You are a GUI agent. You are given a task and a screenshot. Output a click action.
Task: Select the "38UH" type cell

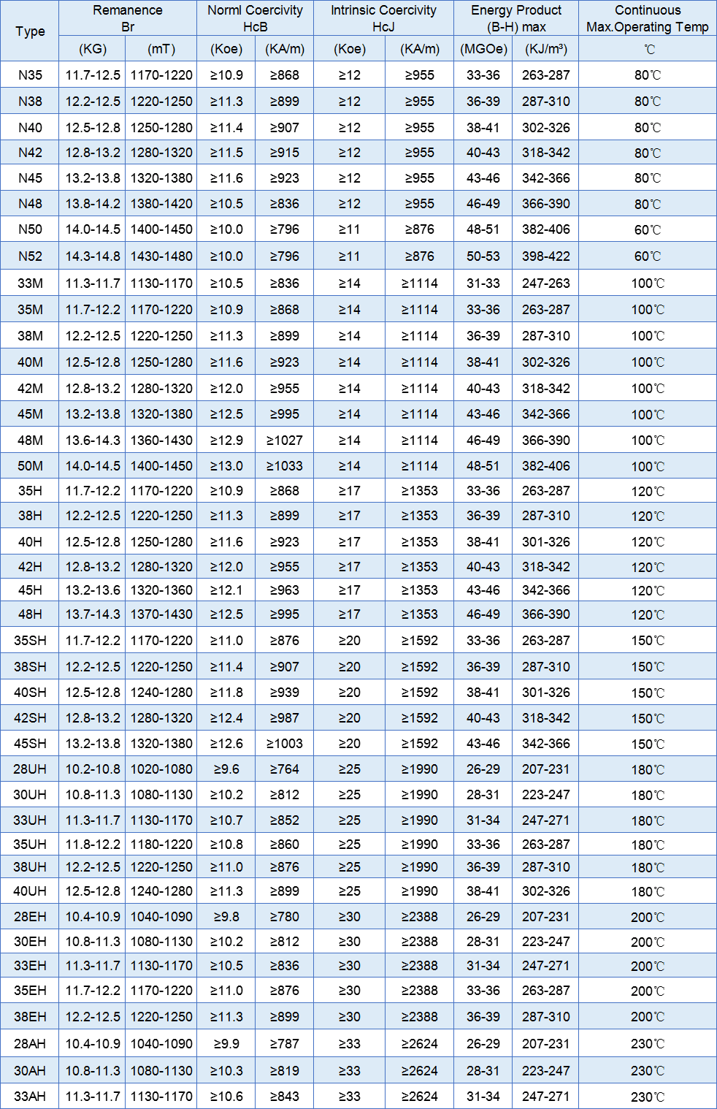tap(30, 866)
